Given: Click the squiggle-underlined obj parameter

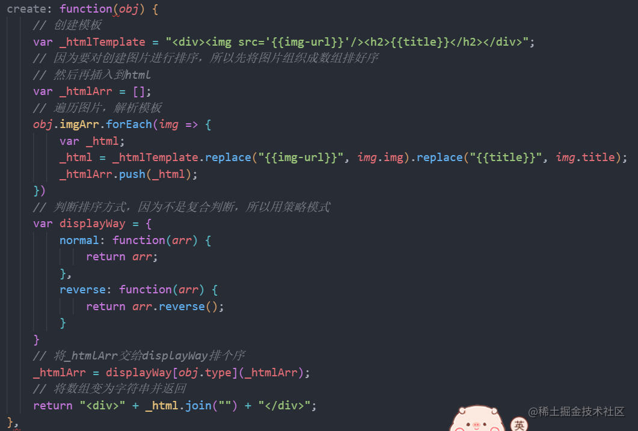Looking at the screenshot, I should coord(129,9).
